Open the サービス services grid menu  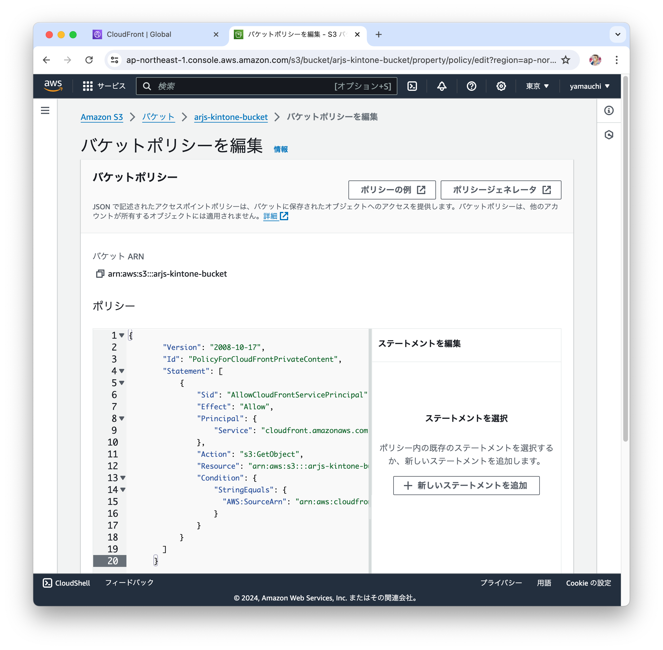104,86
